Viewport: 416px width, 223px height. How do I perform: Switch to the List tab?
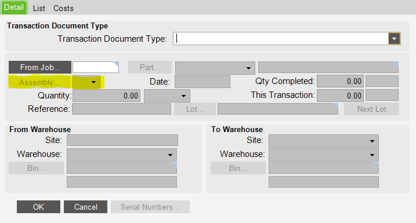(x=39, y=8)
